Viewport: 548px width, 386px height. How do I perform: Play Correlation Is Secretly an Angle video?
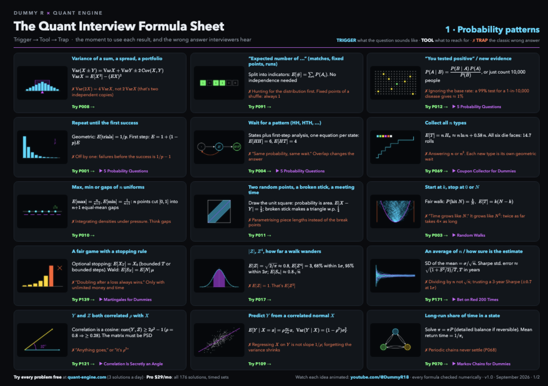tap(131, 364)
